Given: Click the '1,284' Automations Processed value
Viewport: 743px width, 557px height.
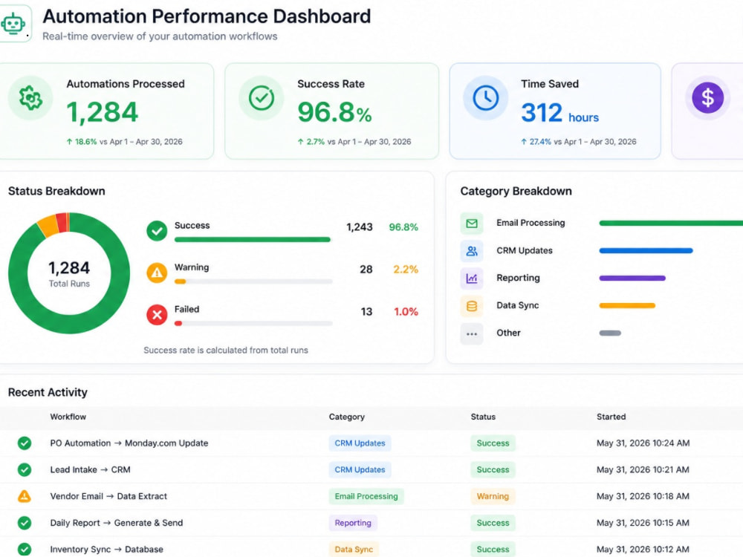Looking at the screenshot, I should pyautogui.click(x=102, y=113).
